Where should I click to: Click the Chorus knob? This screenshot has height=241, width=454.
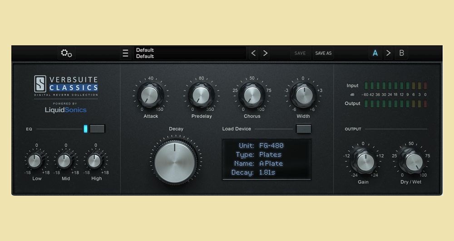click(252, 95)
